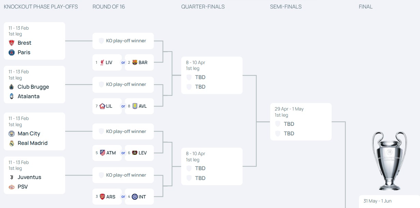Click the Real Madrid crest

click(12, 143)
